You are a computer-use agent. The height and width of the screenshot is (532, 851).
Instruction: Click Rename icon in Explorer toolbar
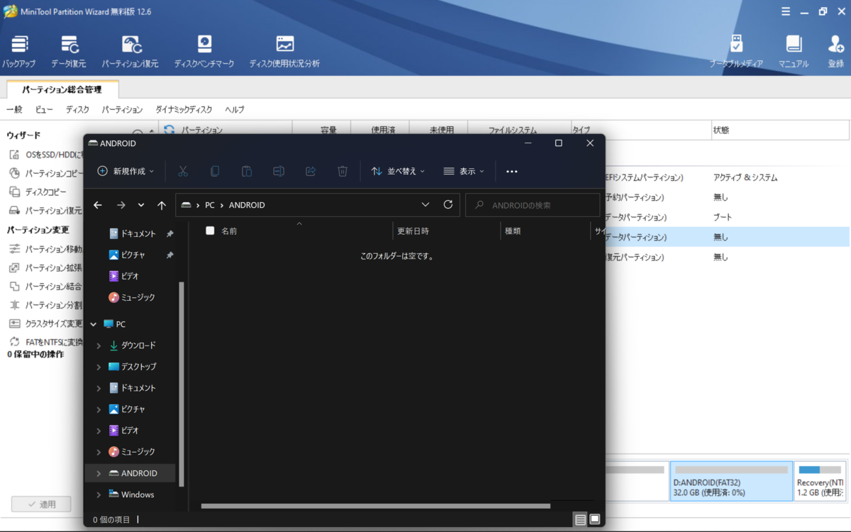point(279,171)
